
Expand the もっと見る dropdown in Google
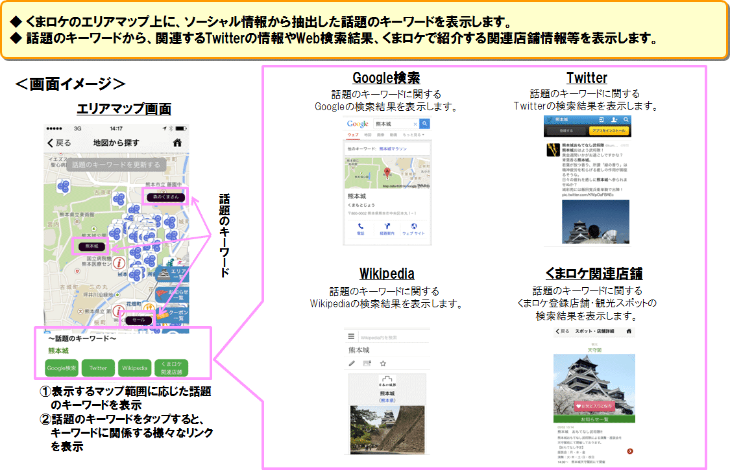(413, 135)
